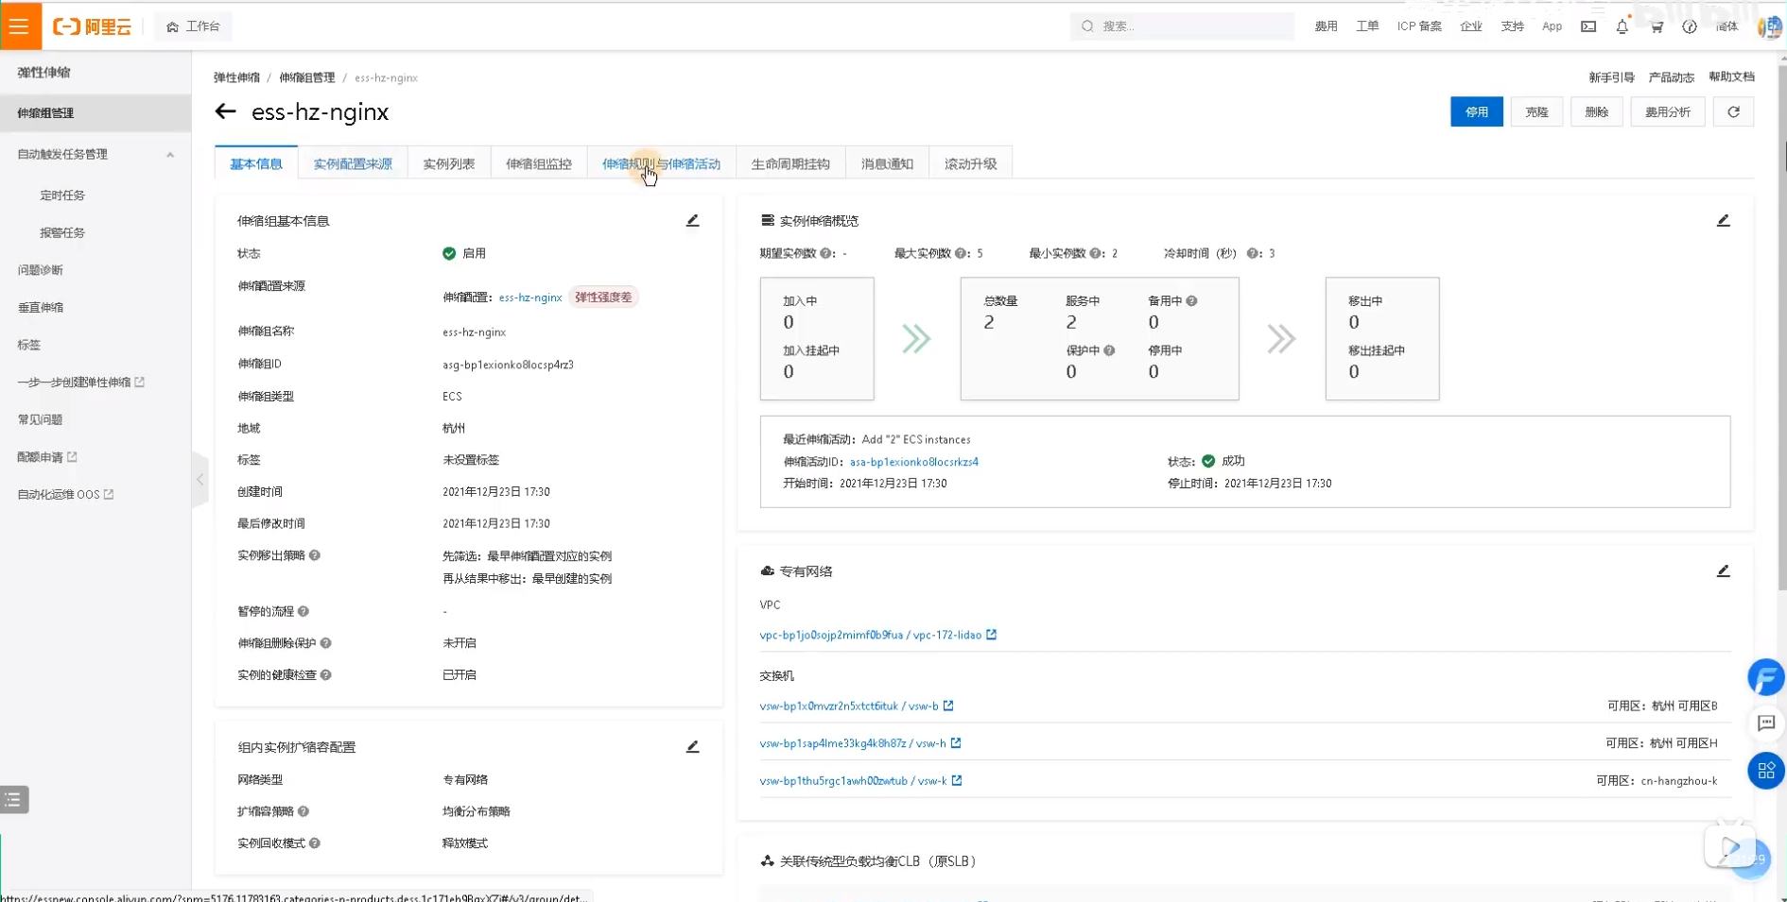
Task: Collapse the left sidebar using its handle
Action: pyautogui.click(x=200, y=480)
